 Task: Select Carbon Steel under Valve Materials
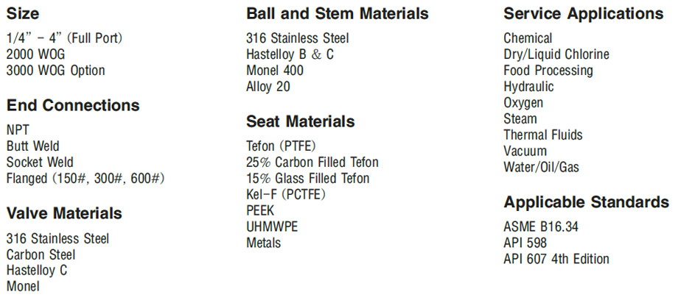coord(41,254)
